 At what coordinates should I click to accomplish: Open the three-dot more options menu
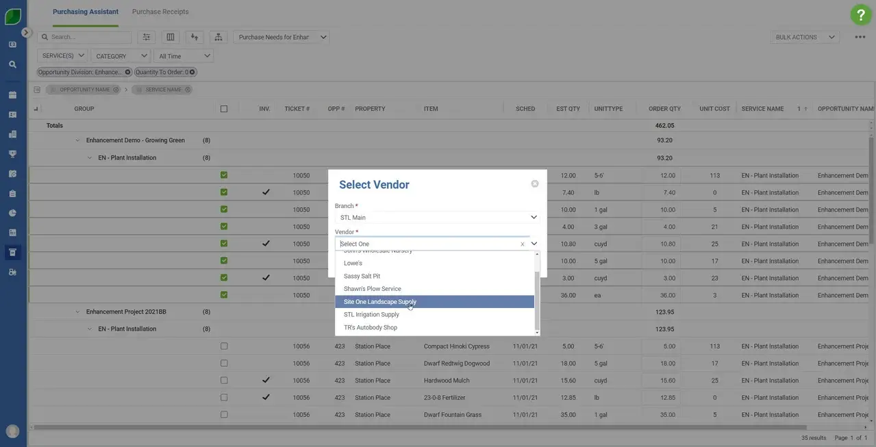click(x=860, y=37)
